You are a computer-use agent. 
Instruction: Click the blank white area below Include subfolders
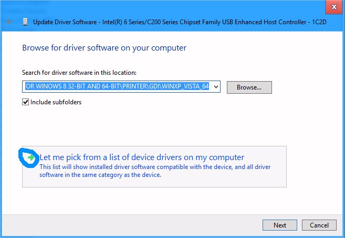click(158, 124)
